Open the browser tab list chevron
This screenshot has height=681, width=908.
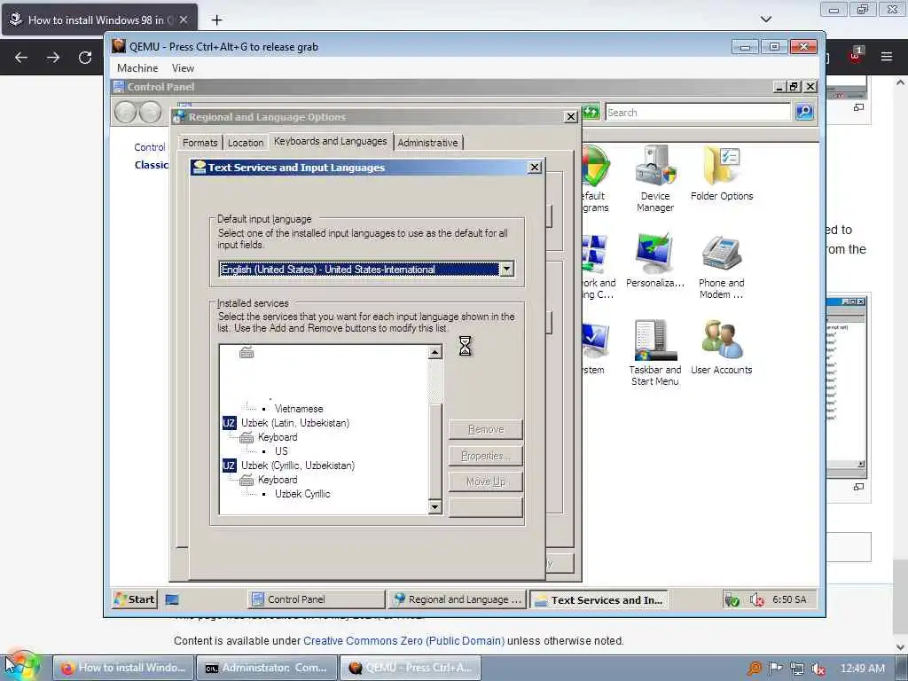(x=765, y=20)
